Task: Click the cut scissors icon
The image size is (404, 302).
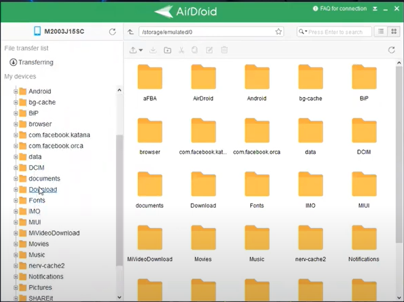Action: click(181, 50)
